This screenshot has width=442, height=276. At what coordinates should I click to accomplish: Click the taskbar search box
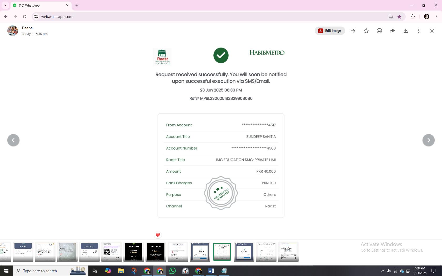[51, 271]
